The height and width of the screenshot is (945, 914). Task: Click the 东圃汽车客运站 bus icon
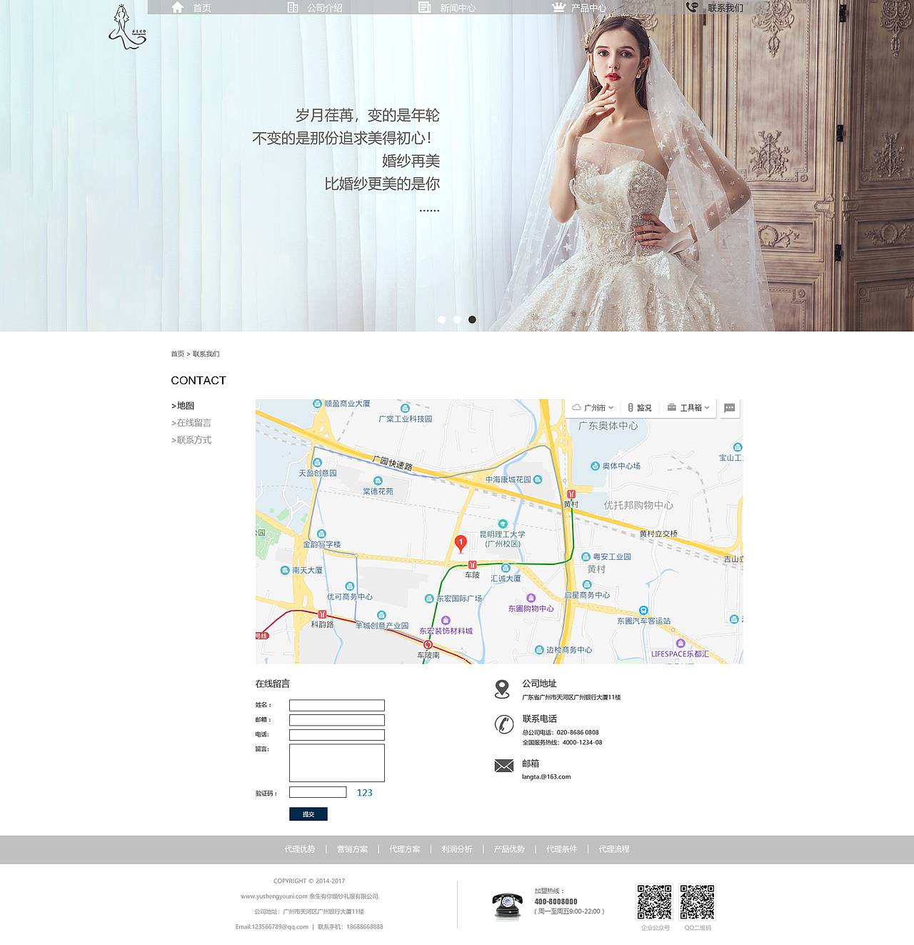[643, 611]
